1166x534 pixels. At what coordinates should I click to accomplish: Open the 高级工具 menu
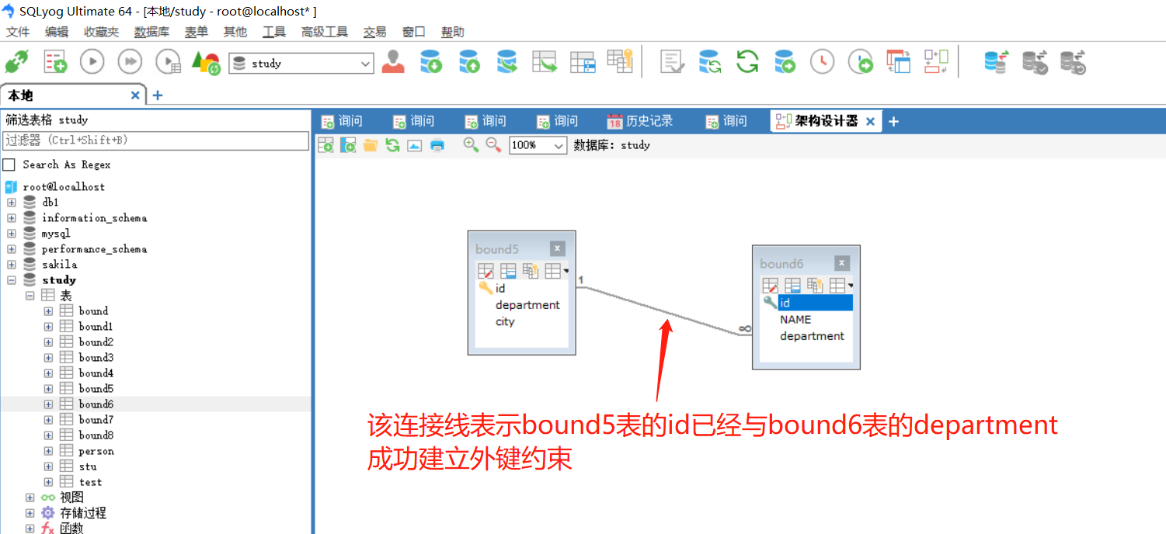pyautogui.click(x=325, y=32)
